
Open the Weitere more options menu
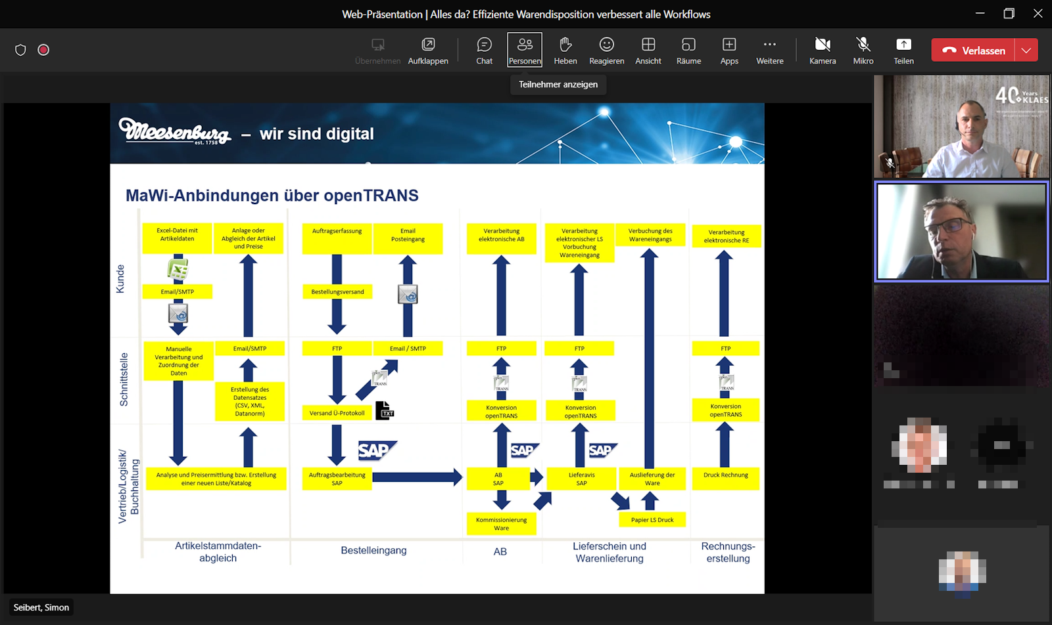coord(769,51)
